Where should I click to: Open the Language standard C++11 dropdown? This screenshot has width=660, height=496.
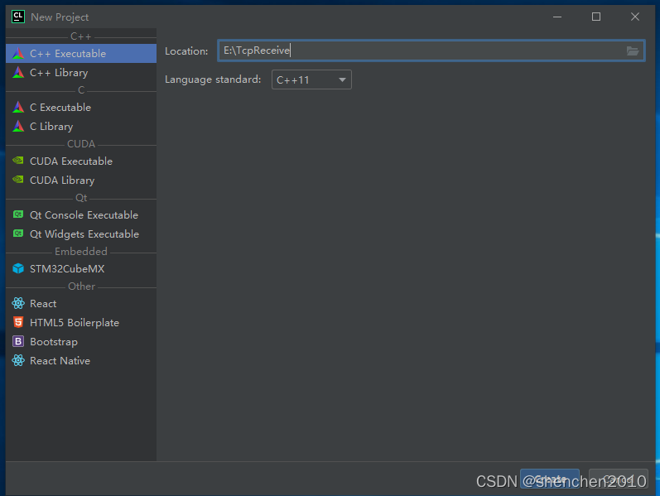[x=311, y=79]
